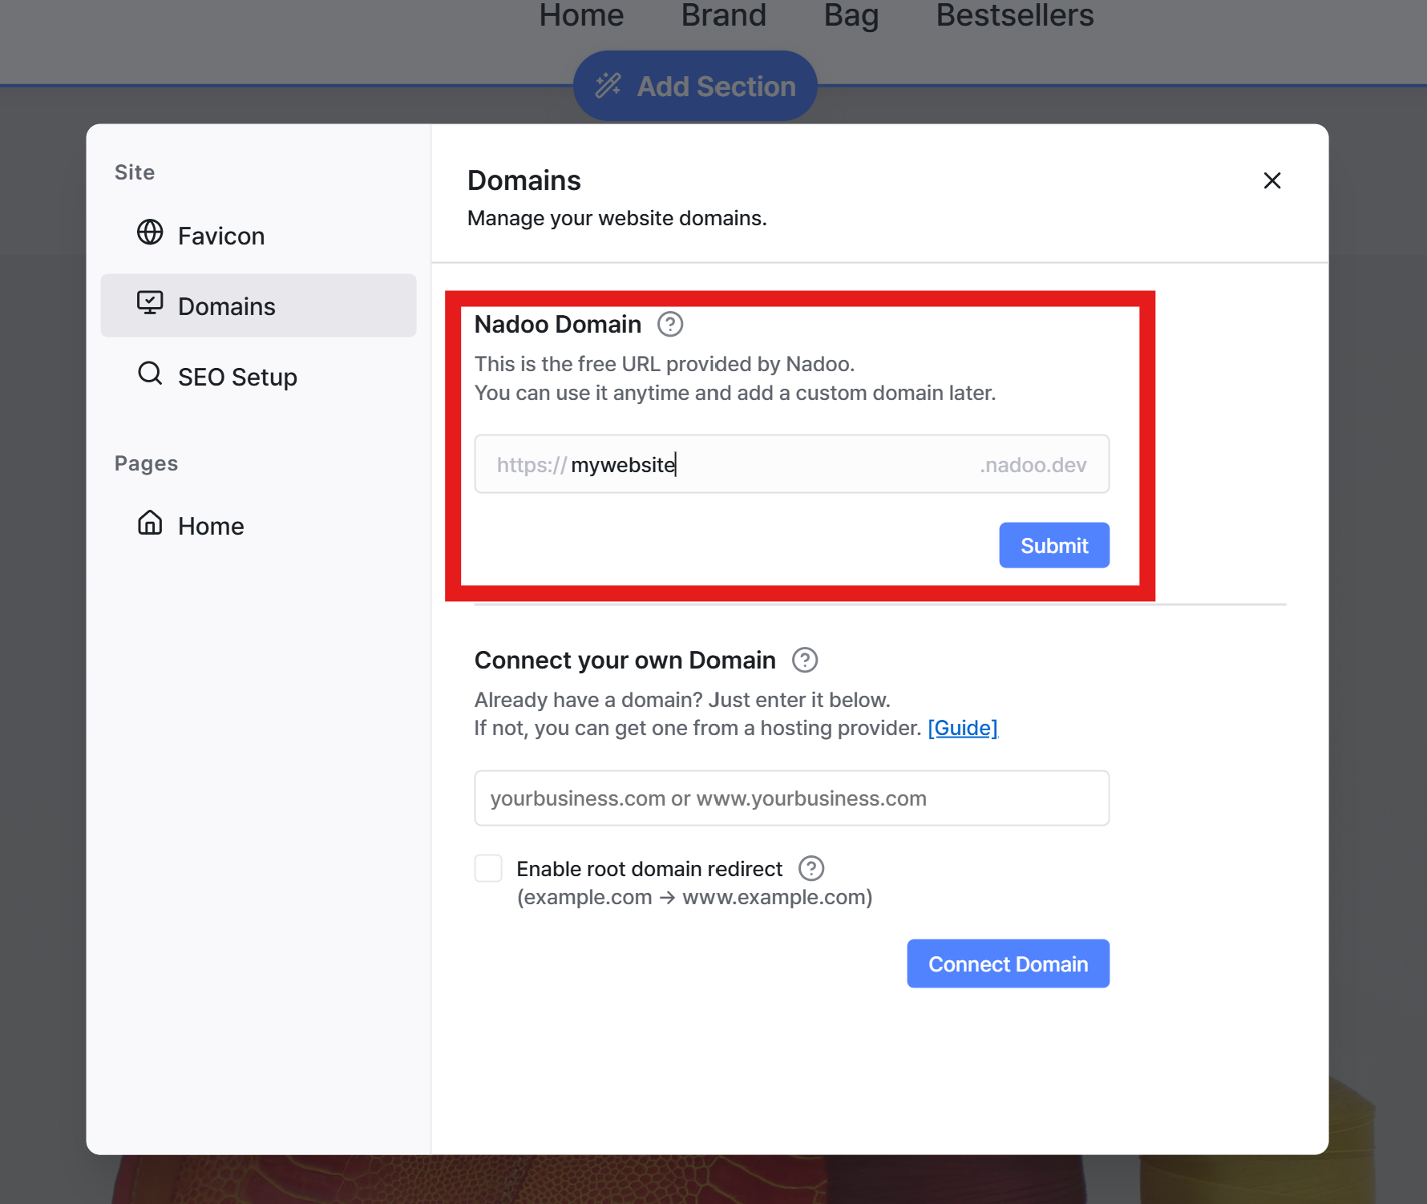
Task: Open the Bag nav link behind the dialog
Action: pyautogui.click(x=851, y=15)
